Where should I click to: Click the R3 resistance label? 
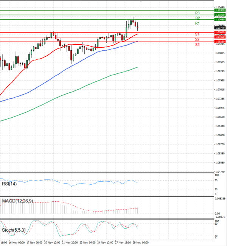[x=197, y=13]
